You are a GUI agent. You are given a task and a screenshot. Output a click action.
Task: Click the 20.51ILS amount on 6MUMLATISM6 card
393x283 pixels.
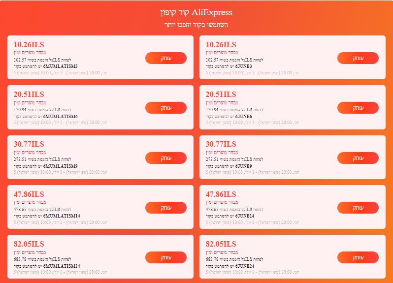point(29,94)
